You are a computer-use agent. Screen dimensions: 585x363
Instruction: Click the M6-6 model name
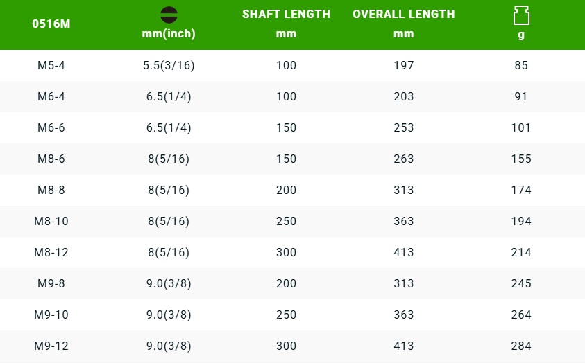(x=51, y=128)
